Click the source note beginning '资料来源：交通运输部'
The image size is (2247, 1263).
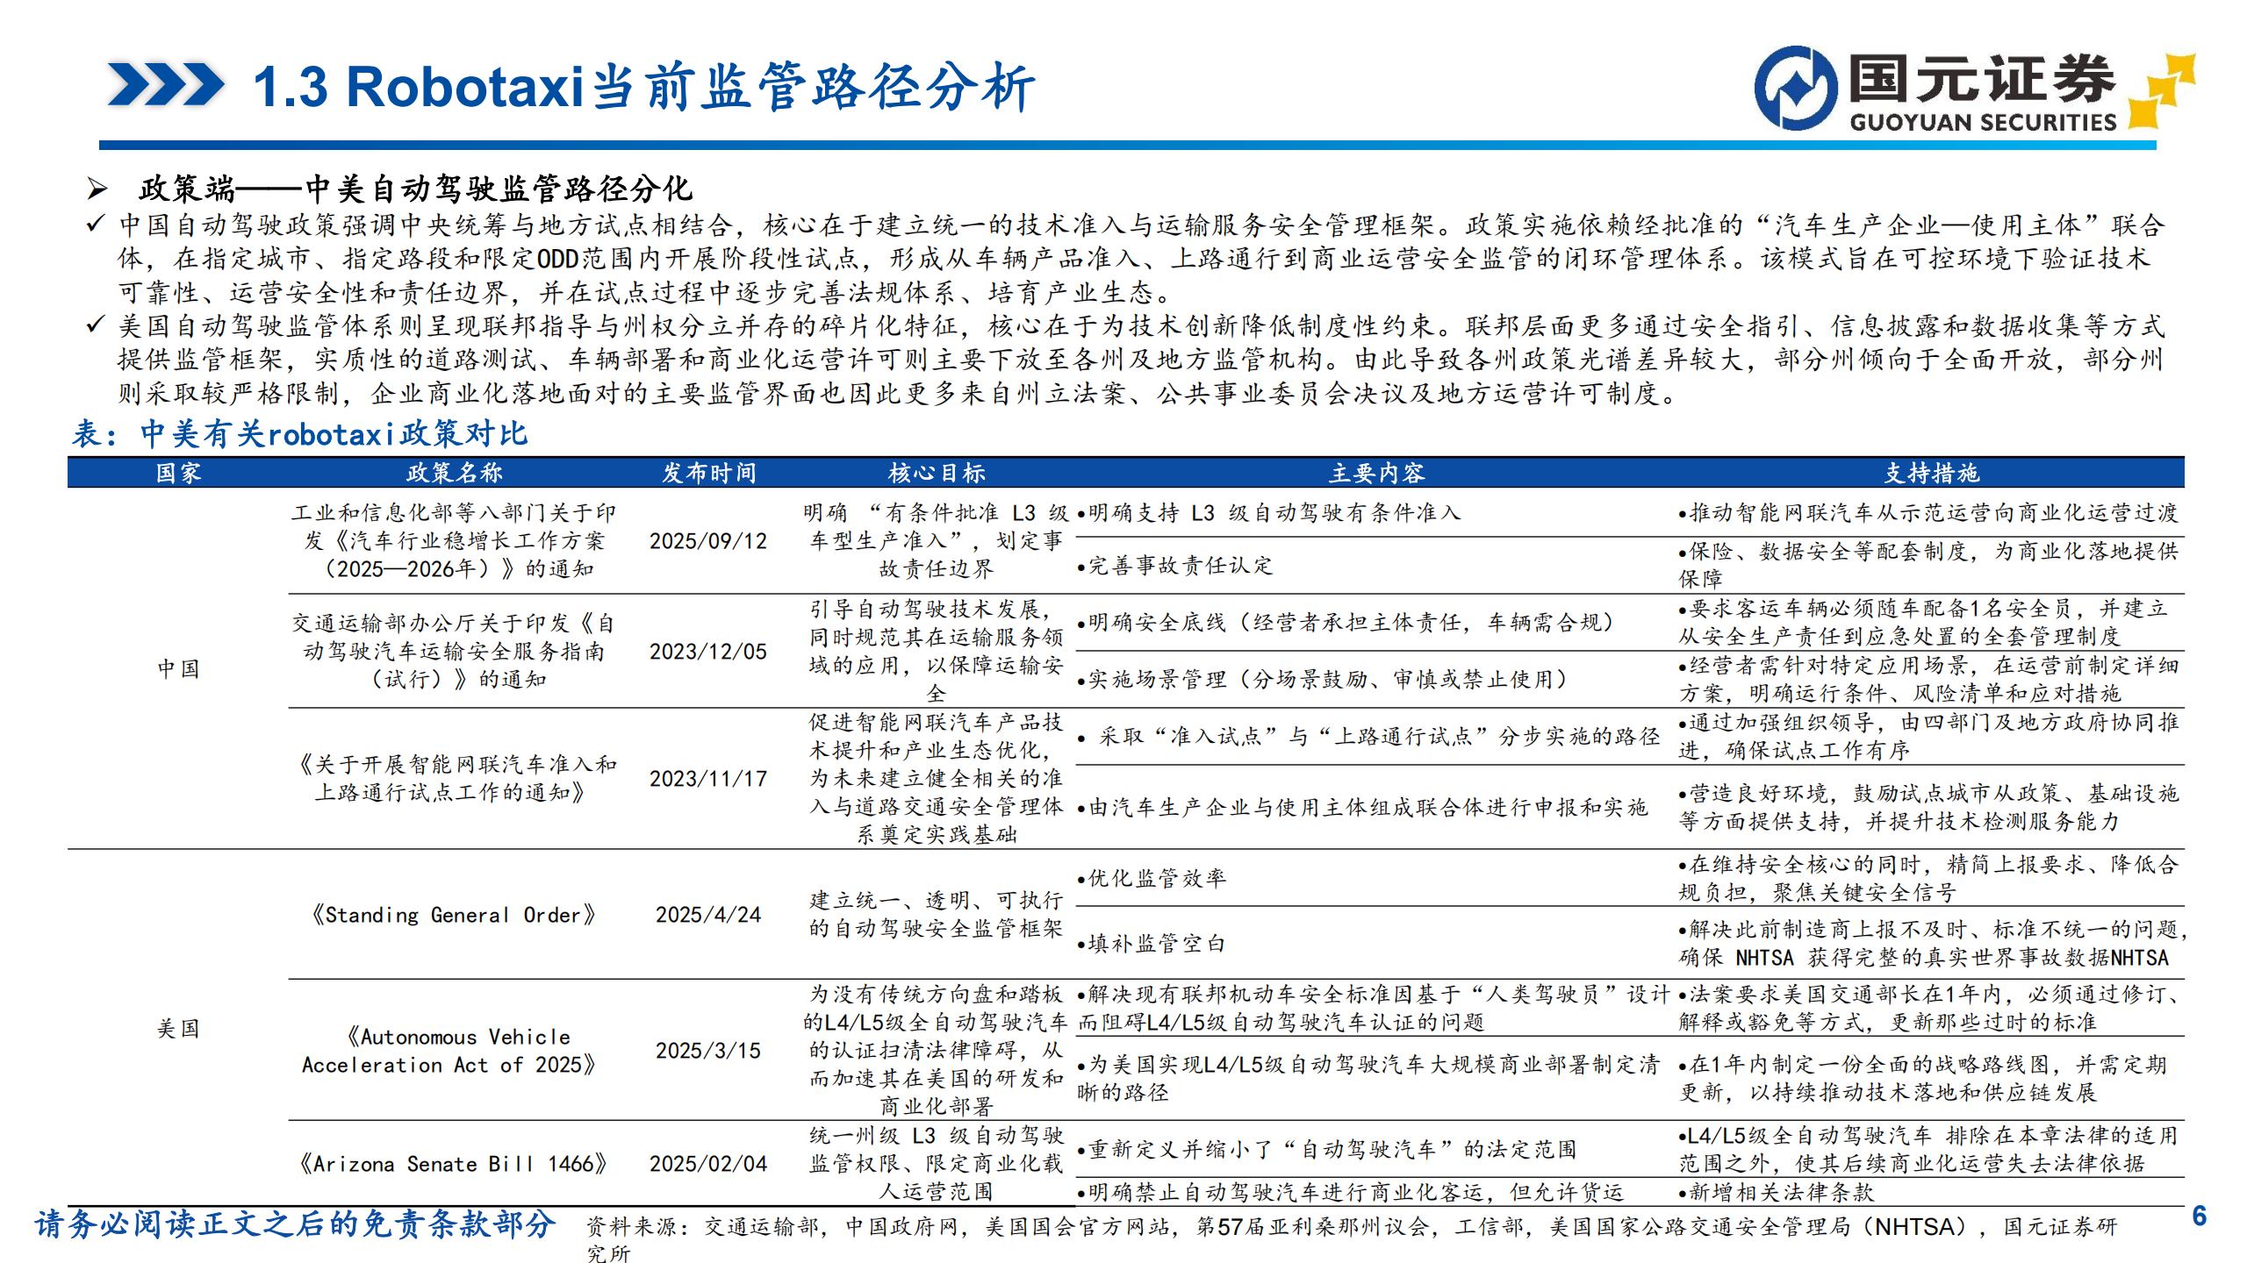coord(1353,1239)
